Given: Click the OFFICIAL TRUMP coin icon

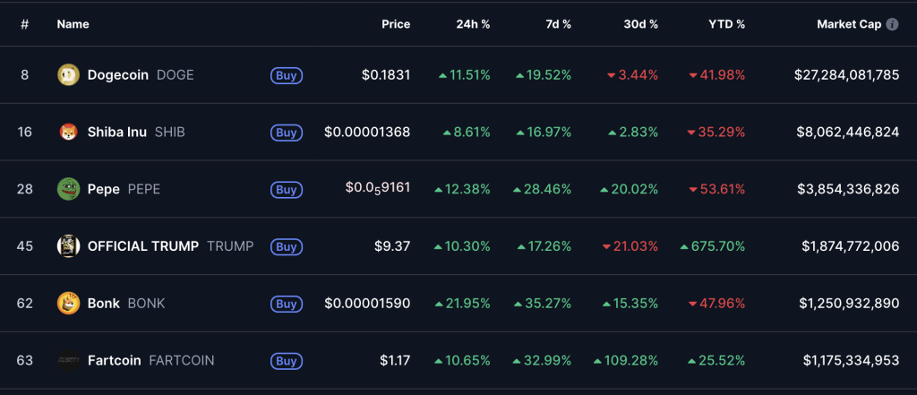Looking at the screenshot, I should tap(68, 246).
